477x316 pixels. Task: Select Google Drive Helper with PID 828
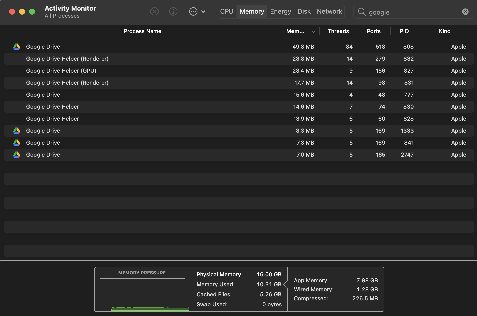(x=239, y=119)
